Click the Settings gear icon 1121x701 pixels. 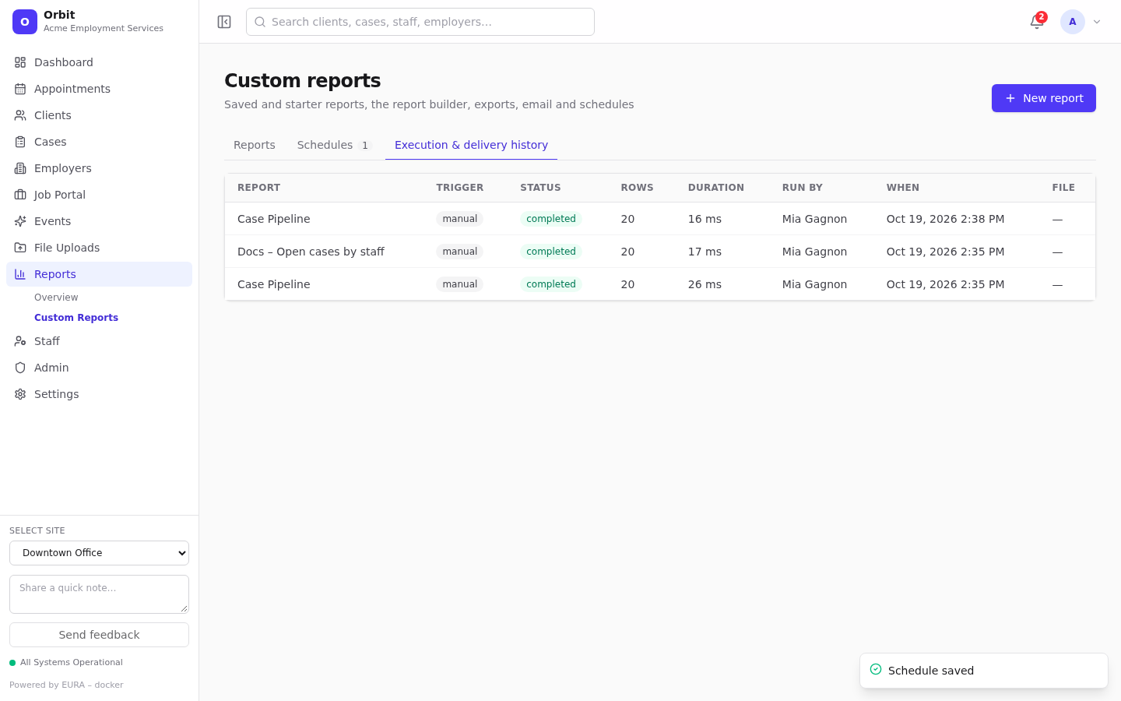coord(20,394)
